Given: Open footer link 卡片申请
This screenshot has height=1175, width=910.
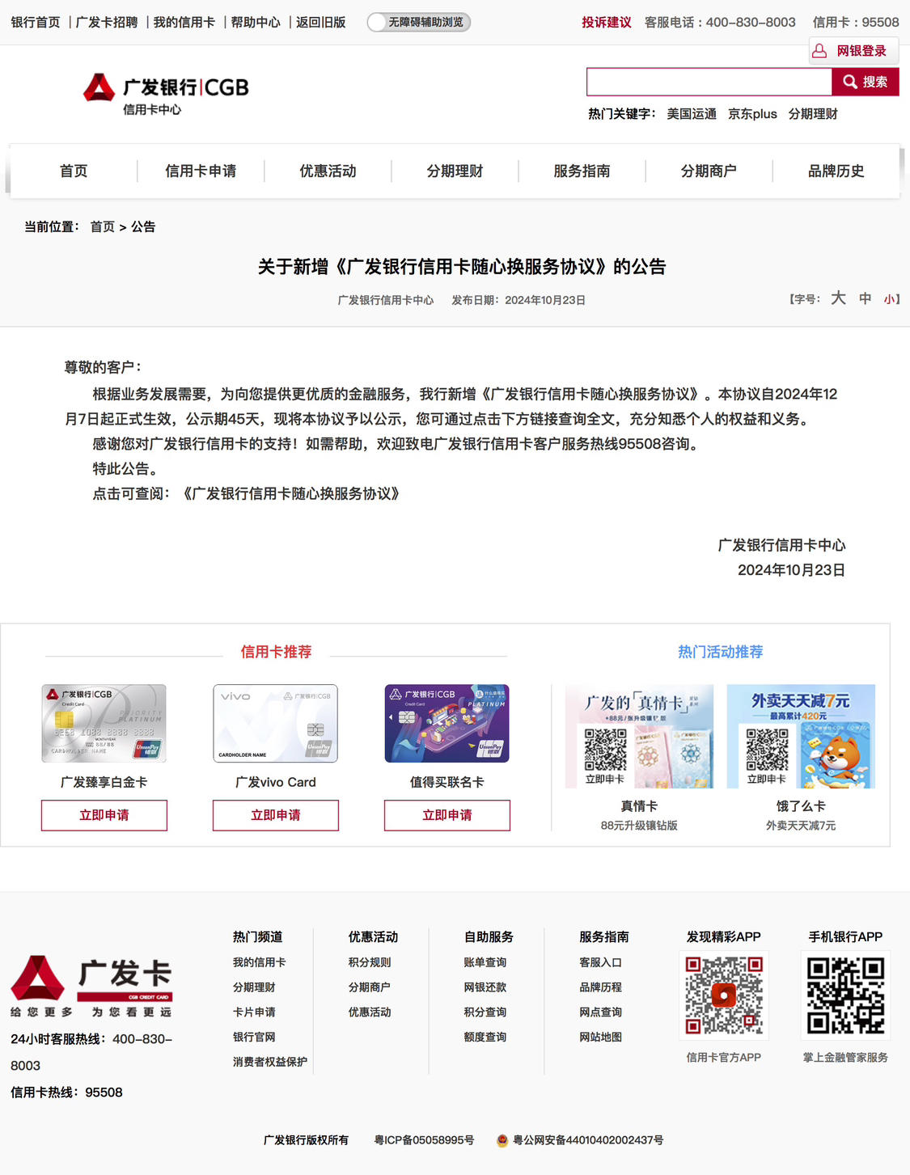Looking at the screenshot, I should tap(254, 1012).
